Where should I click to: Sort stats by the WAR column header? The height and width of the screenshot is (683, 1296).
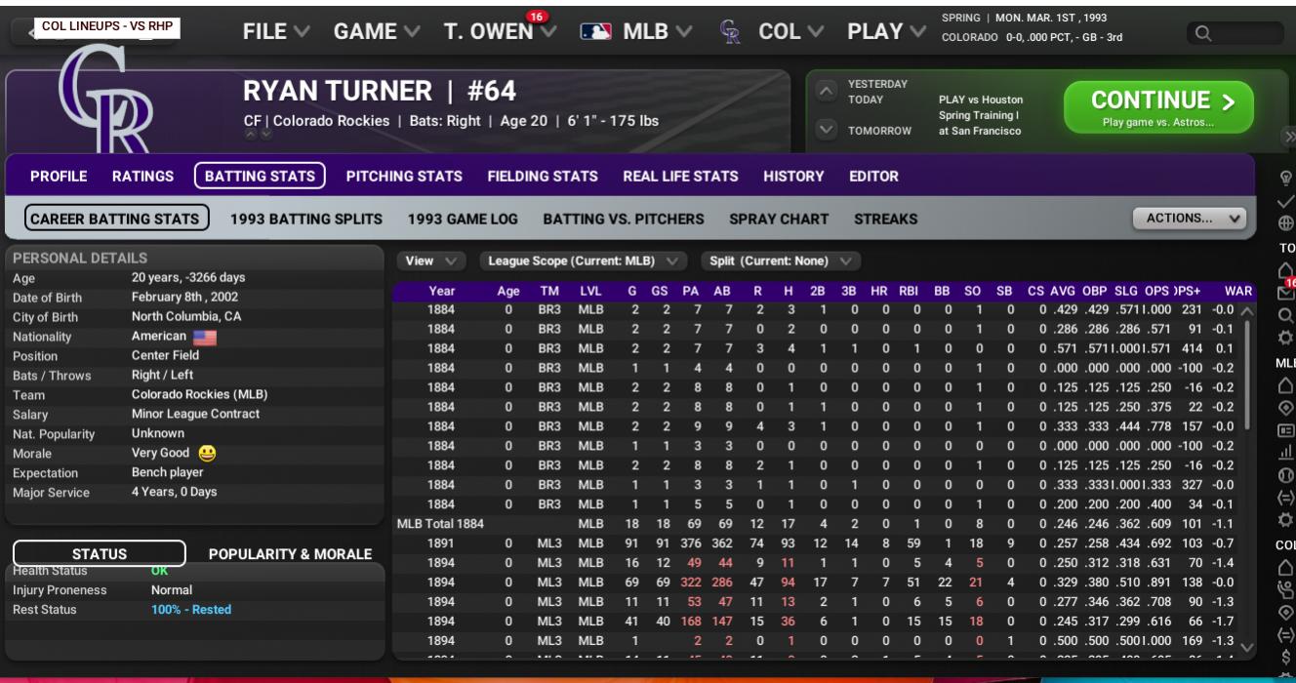(1237, 291)
